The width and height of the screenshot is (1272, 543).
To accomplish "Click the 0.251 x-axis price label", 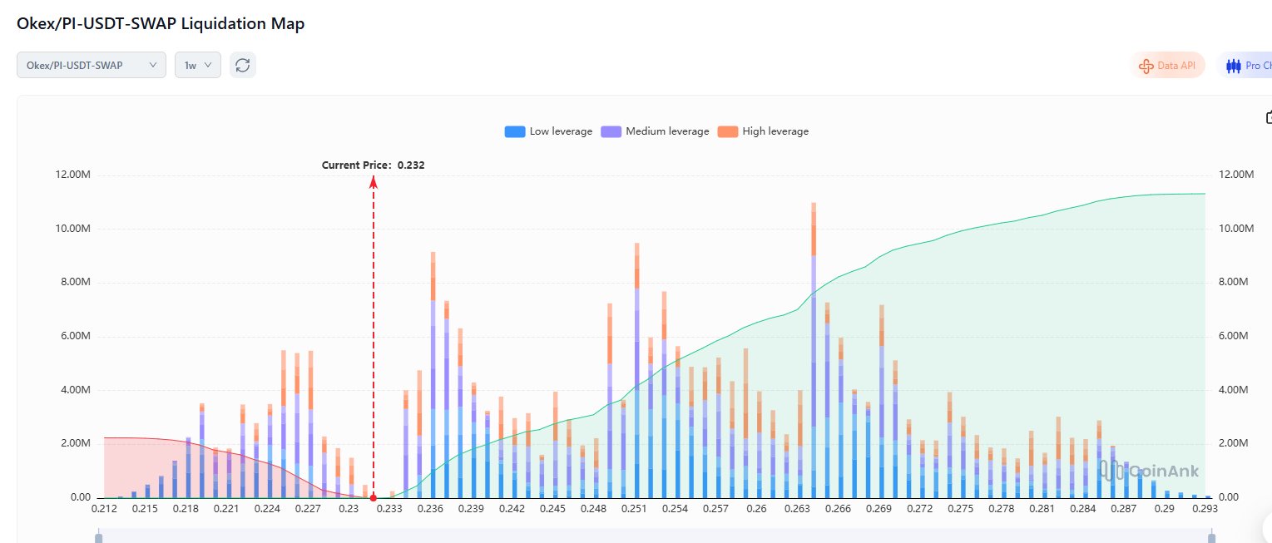I will pyautogui.click(x=635, y=508).
